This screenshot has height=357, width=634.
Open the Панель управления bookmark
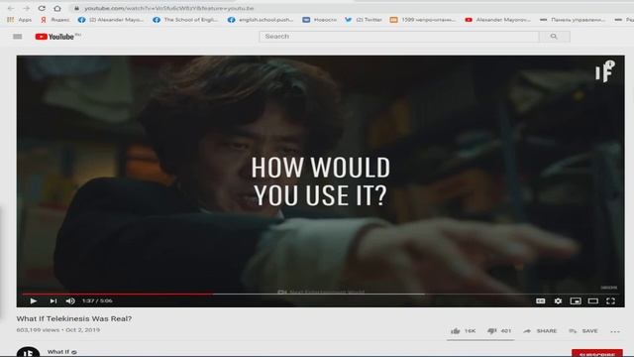click(573, 20)
